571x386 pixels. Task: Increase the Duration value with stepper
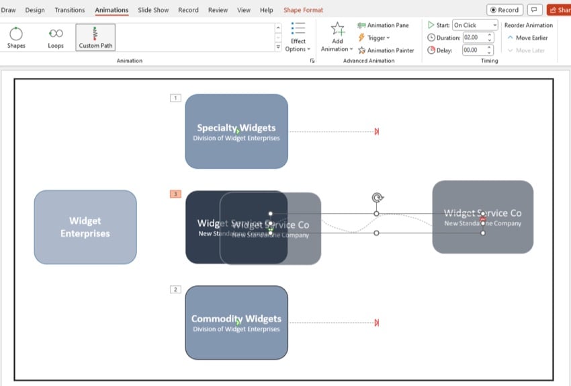point(490,35)
